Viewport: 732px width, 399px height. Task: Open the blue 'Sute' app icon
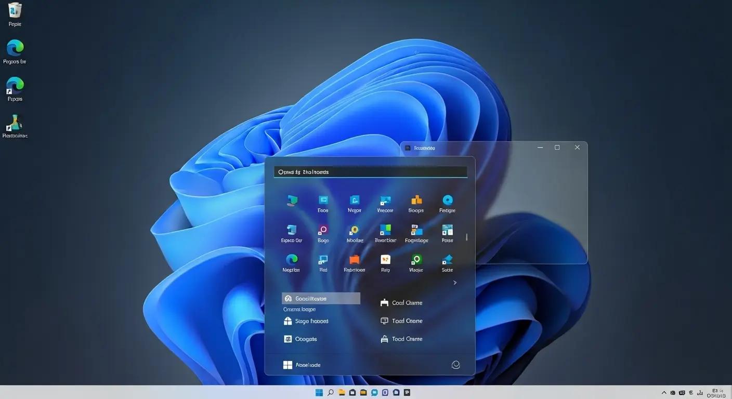coord(447,260)
